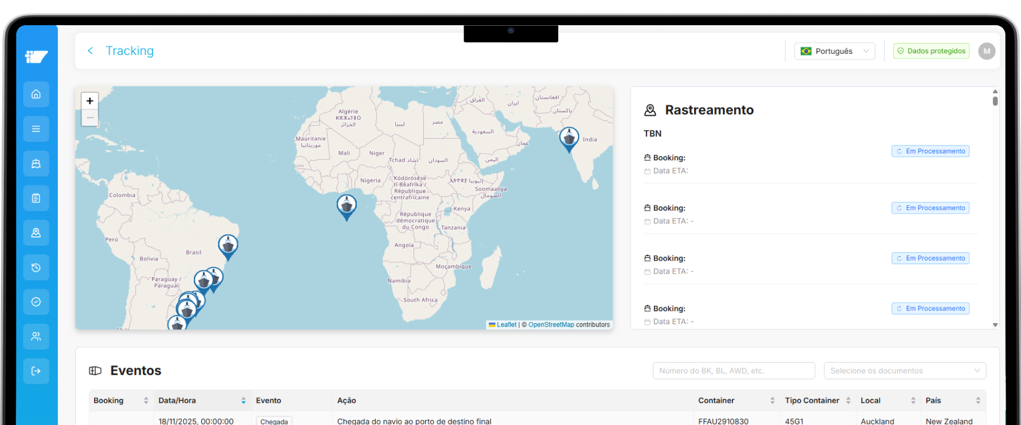Open the clipboard notes icon in sidebar
Screen dimensions: 1021x425
[x=36, y=198]
